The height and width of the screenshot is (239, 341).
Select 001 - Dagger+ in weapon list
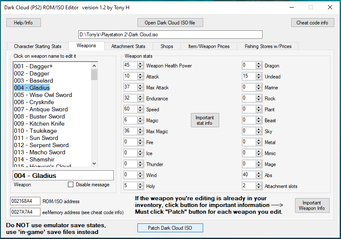pyautogui.click(x=33, y=66)
